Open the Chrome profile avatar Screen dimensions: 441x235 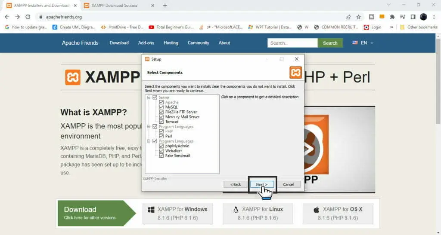[x=423, y=17]
